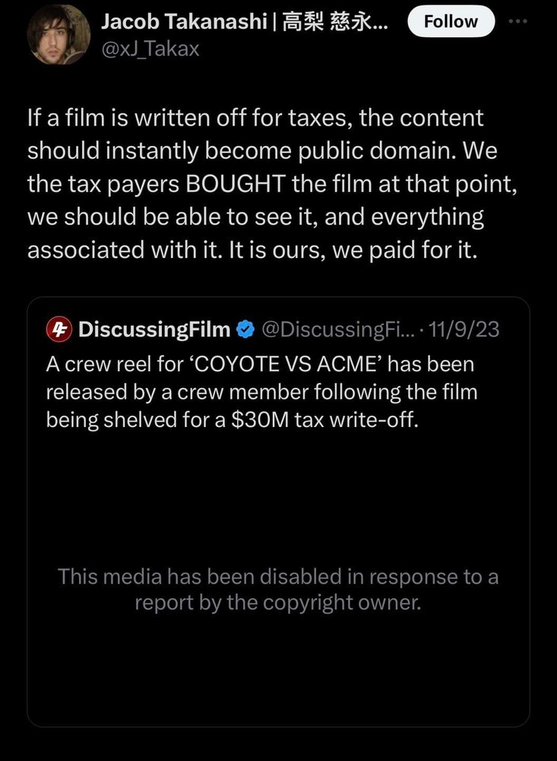Click the empty area below the disabled media notice
Screen dimensions: 557x761
tap(278, 670)
